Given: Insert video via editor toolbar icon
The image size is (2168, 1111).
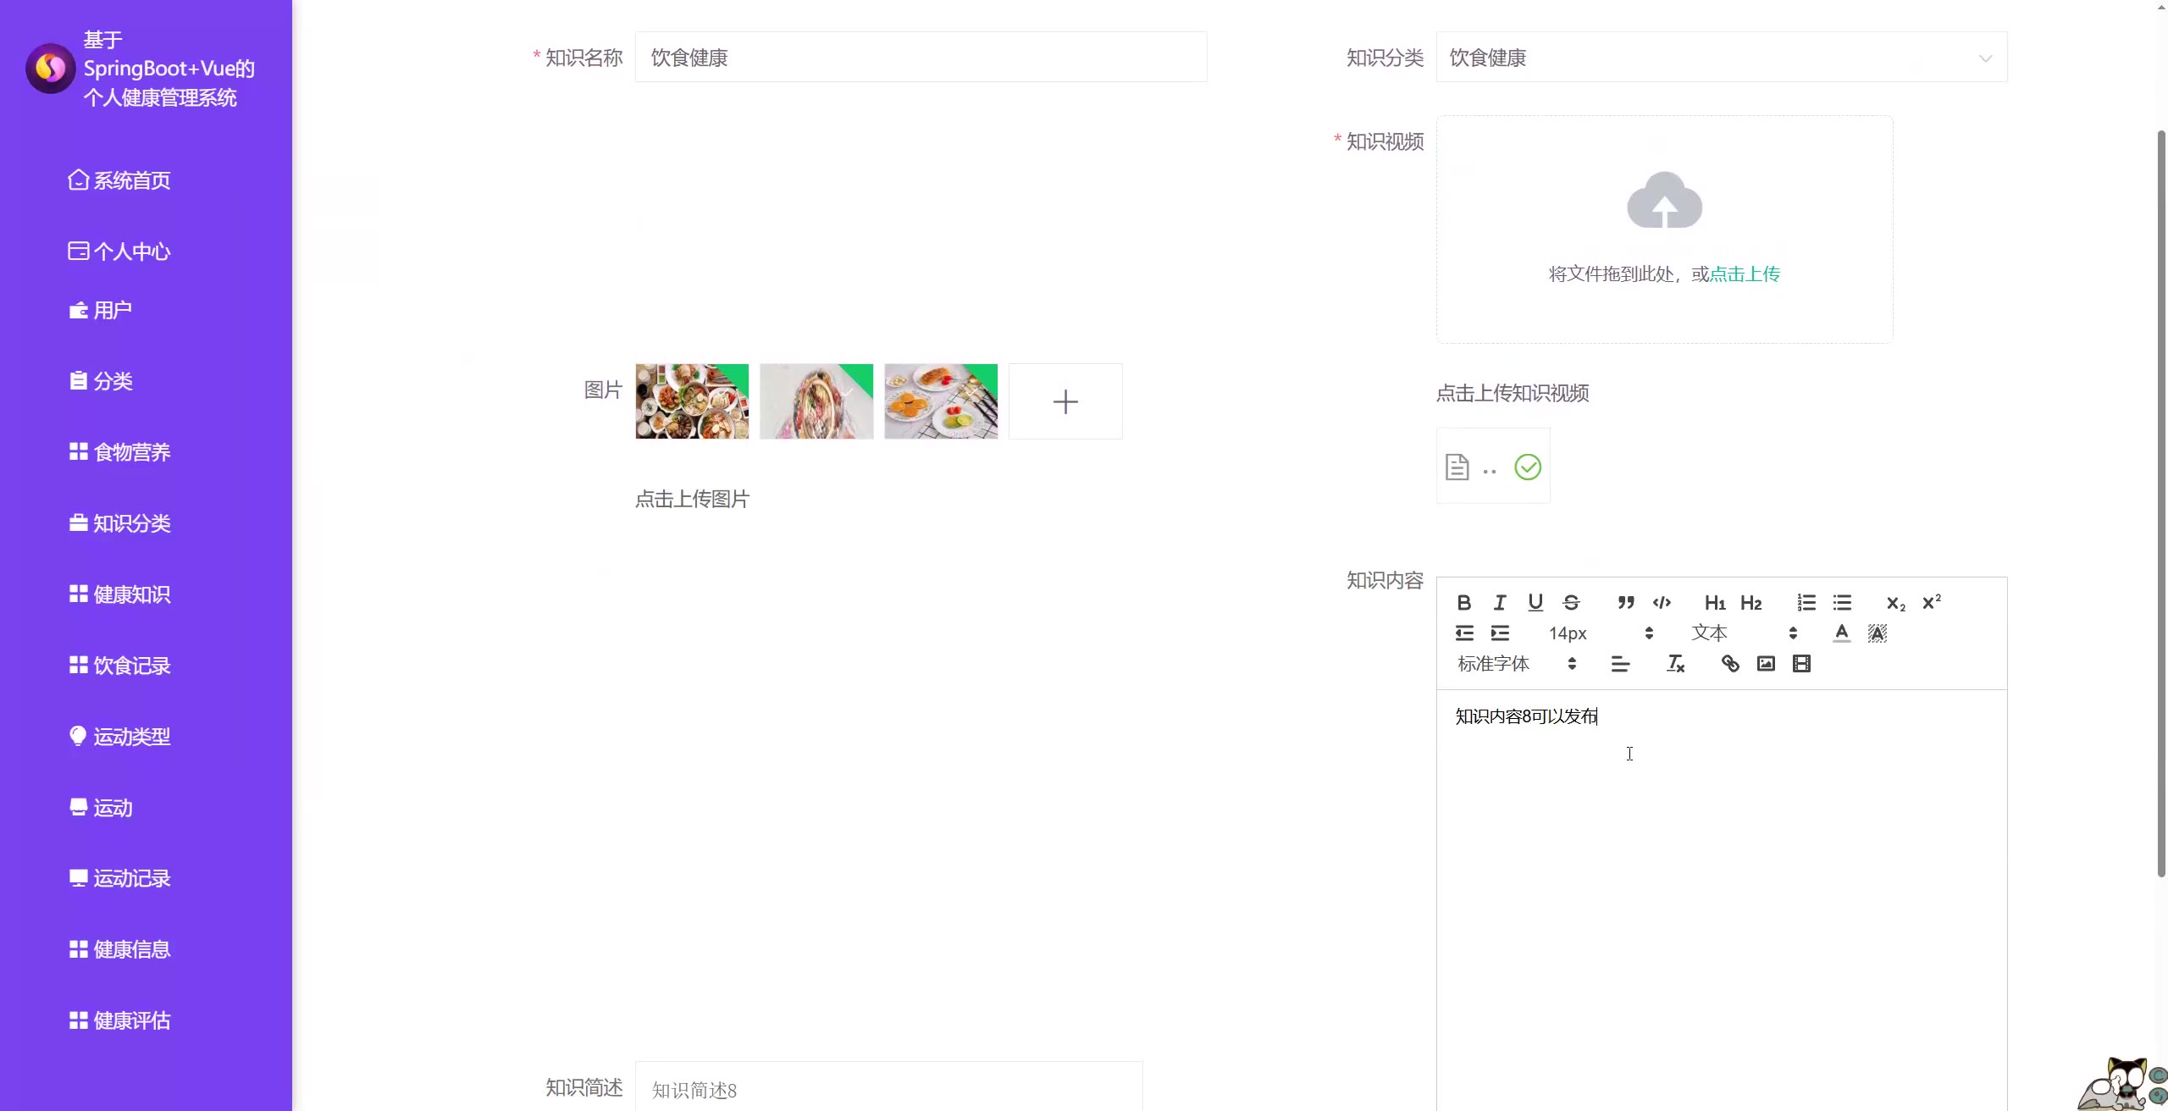Looking at the screenshot, I should (x=1801, y=664).
